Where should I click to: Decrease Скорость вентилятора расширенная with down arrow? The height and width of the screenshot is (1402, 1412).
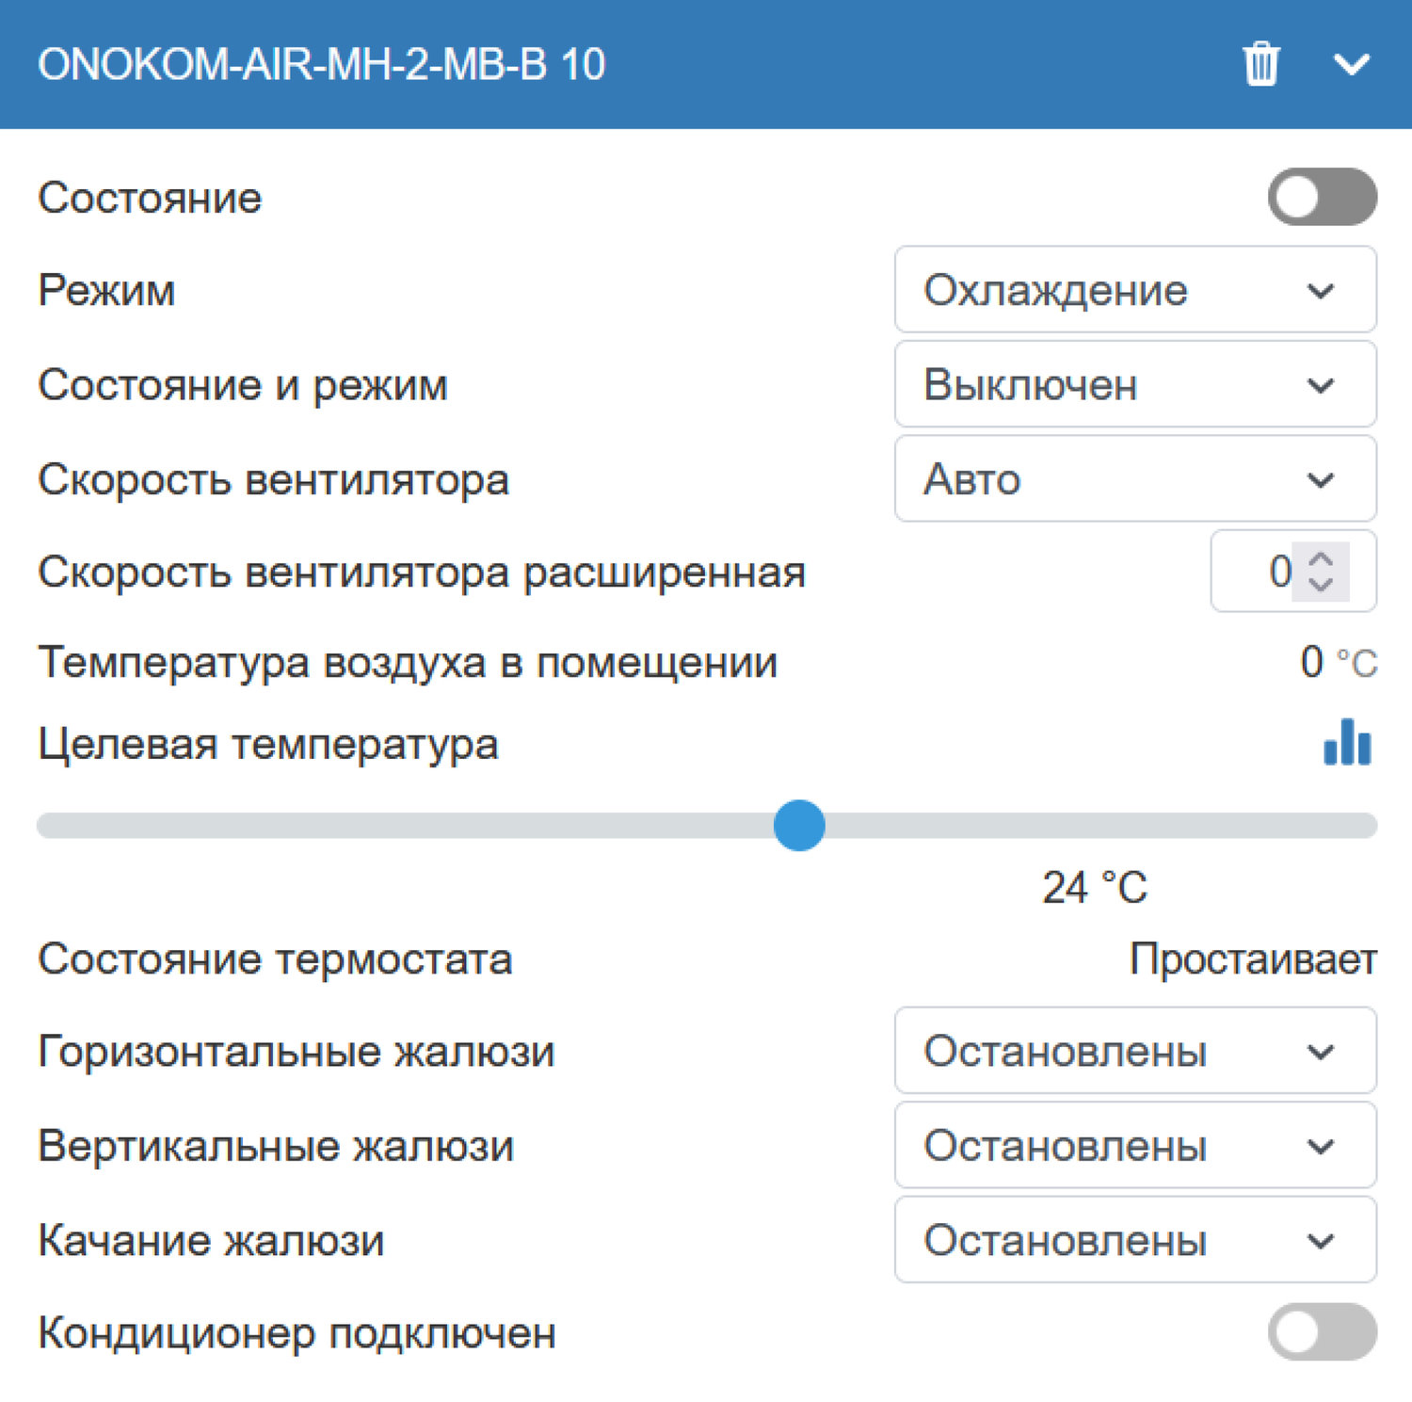pos(1322,584)
